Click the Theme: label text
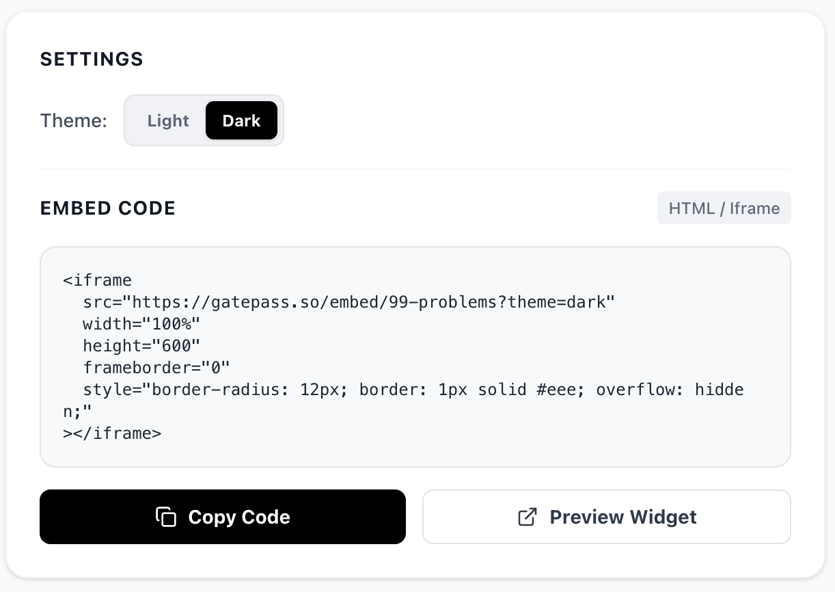This screenshot has height=592, width=835. (74, 121)
